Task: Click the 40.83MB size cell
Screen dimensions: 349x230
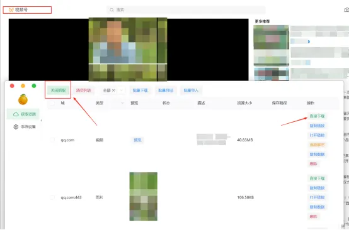Action: [x=245, y=140]
